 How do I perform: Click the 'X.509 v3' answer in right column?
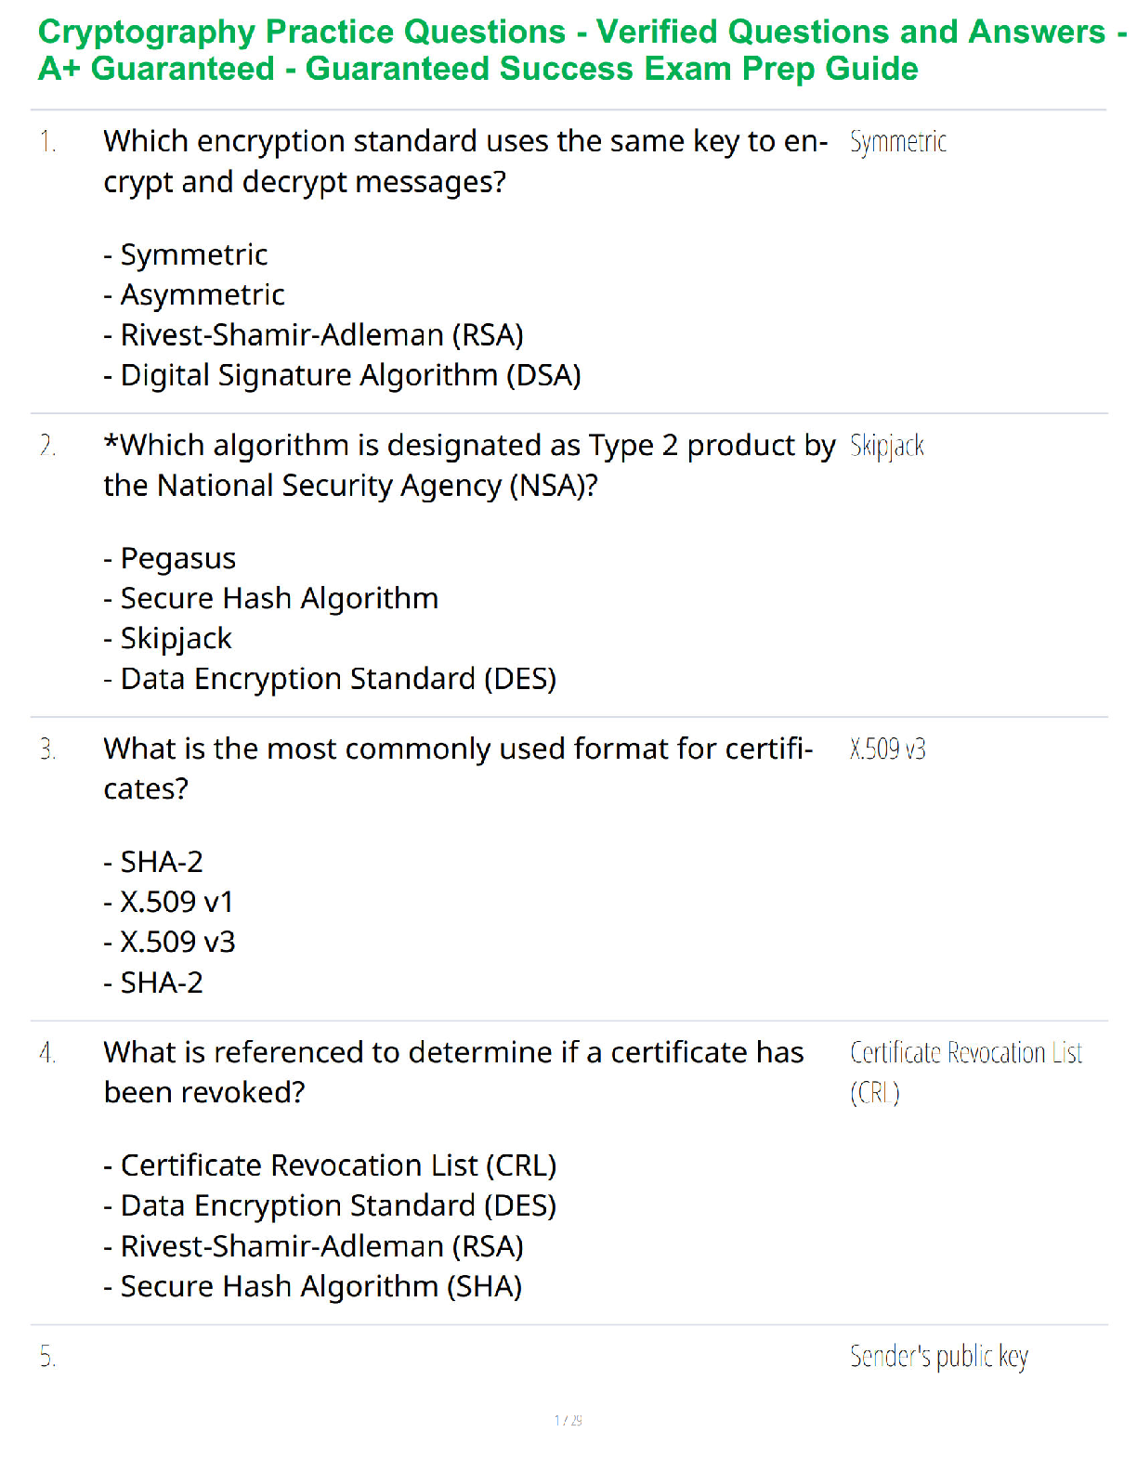point(888,749)
